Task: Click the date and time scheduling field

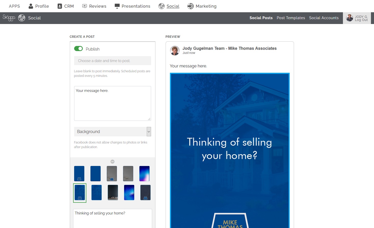Action: click(x=113, y=61)
